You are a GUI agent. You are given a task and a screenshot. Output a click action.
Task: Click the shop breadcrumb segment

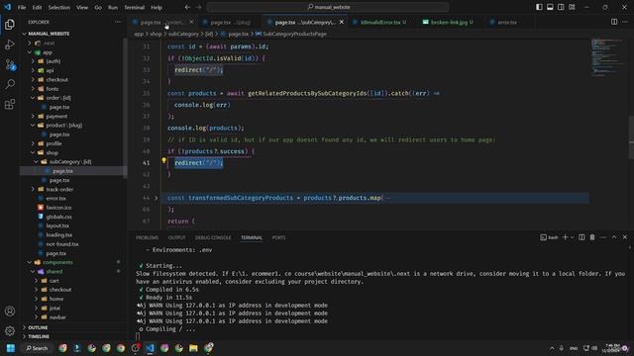point(156,34)
